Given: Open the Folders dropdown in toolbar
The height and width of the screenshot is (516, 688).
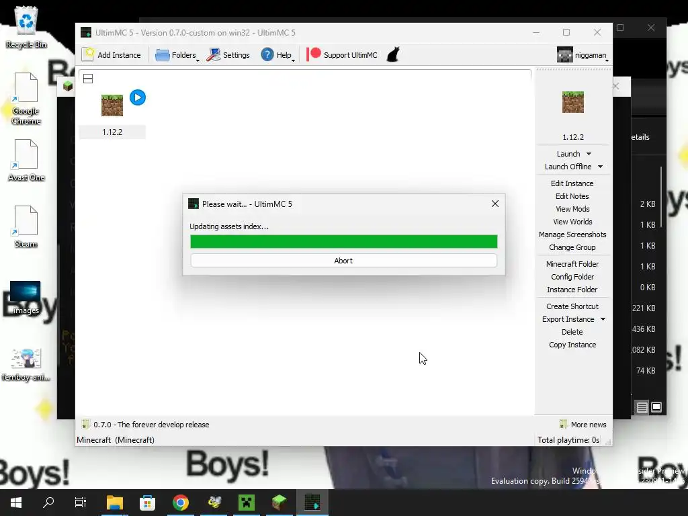Looking at the screenshot, I should click(177, 55).
